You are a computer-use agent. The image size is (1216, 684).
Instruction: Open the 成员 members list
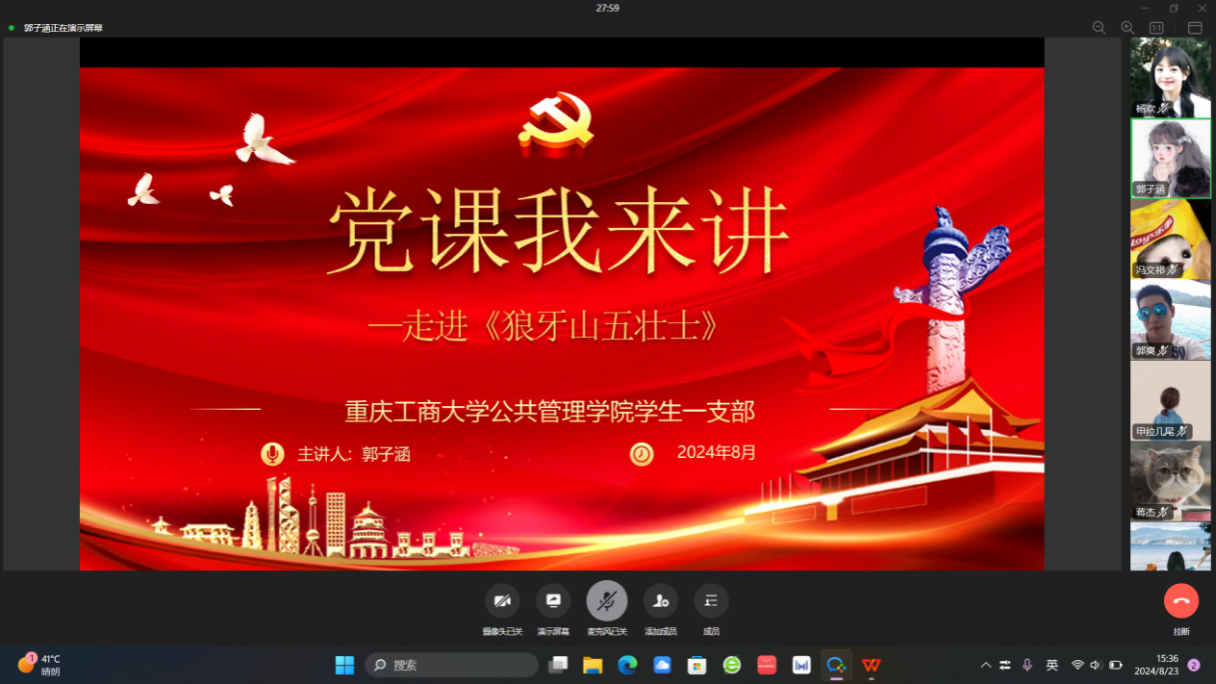(711, 601)
